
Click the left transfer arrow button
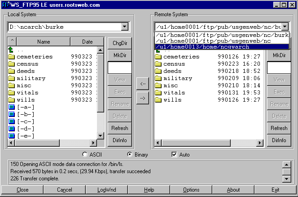[142, 83]
